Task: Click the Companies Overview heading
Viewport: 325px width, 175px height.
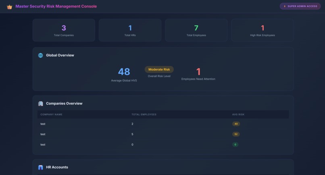Action: (64, 104)
